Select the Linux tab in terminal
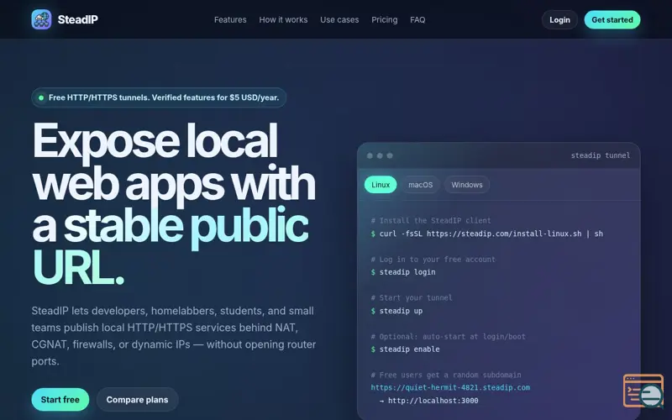672x420 pixels. [x=381, y=185]
